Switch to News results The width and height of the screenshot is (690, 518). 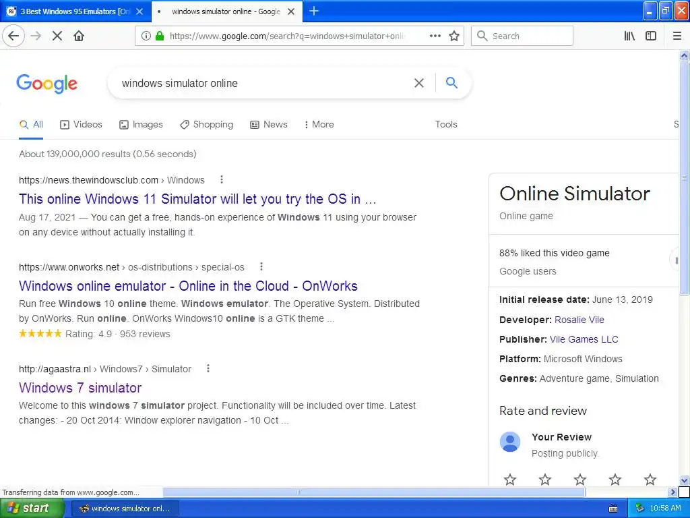tap(269, 125)
